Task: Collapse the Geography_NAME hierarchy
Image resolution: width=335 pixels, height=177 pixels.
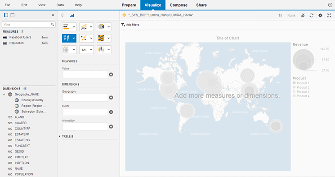Action: coord(4,95)
